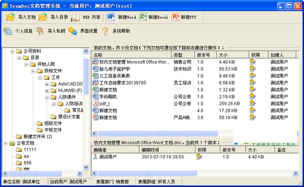
Task: Select the 11111 folder
Action: (29, 150)
